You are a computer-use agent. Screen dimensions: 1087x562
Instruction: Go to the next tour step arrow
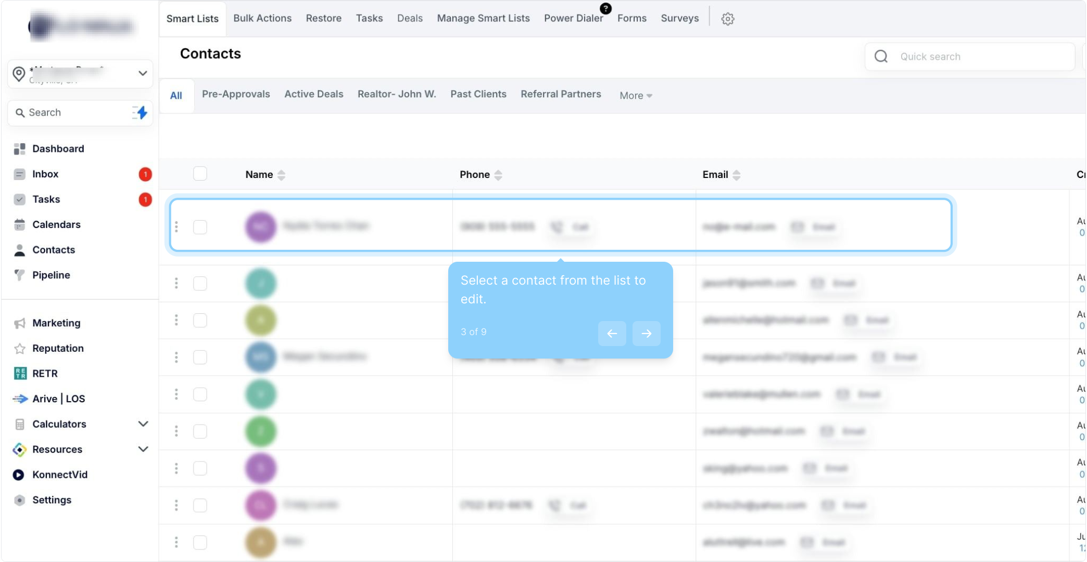(646, 333)
